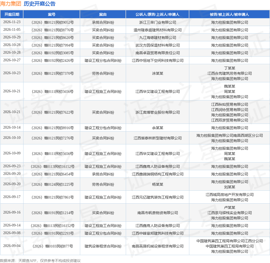Select plaintiff 南昌市帆贵物资有限公司
Image resolution: width=270 pixels, height=263 pixels.
(158, 213)
